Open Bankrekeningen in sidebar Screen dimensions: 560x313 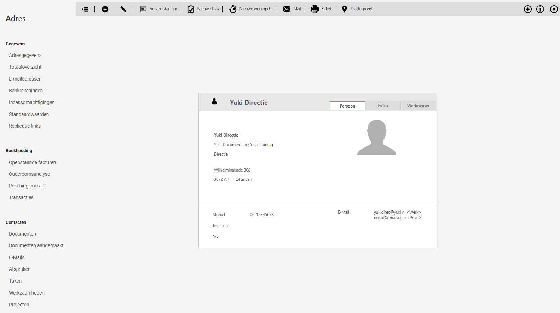[x=26, y=91]
